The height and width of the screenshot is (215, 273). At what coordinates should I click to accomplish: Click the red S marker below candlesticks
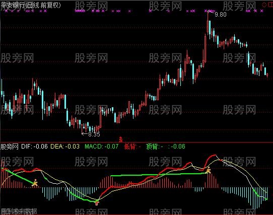pos(121,139)
